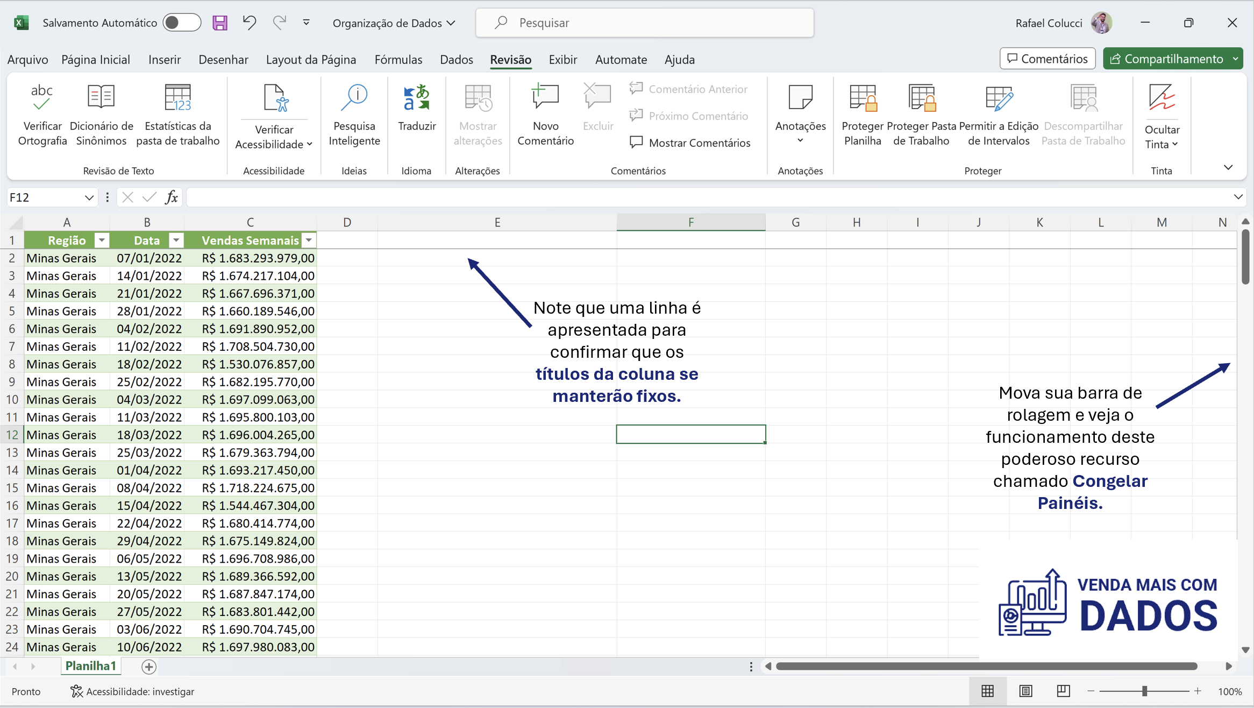Click the zoom in plus icon
1254x708 pixels.
coord(1198,691)
